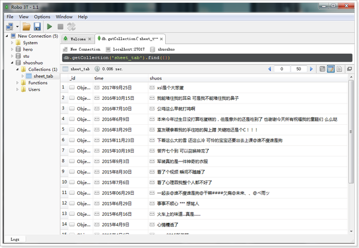Click the detach results window icon
Viewport: 359px width, 248px height.
[349, 69]
